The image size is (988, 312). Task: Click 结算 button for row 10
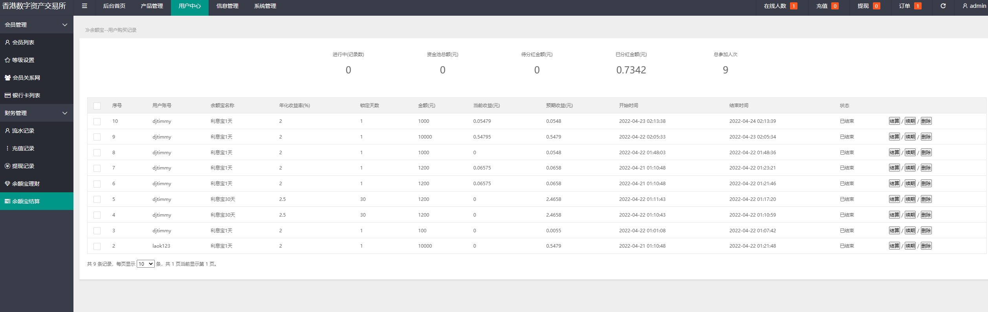894,121
